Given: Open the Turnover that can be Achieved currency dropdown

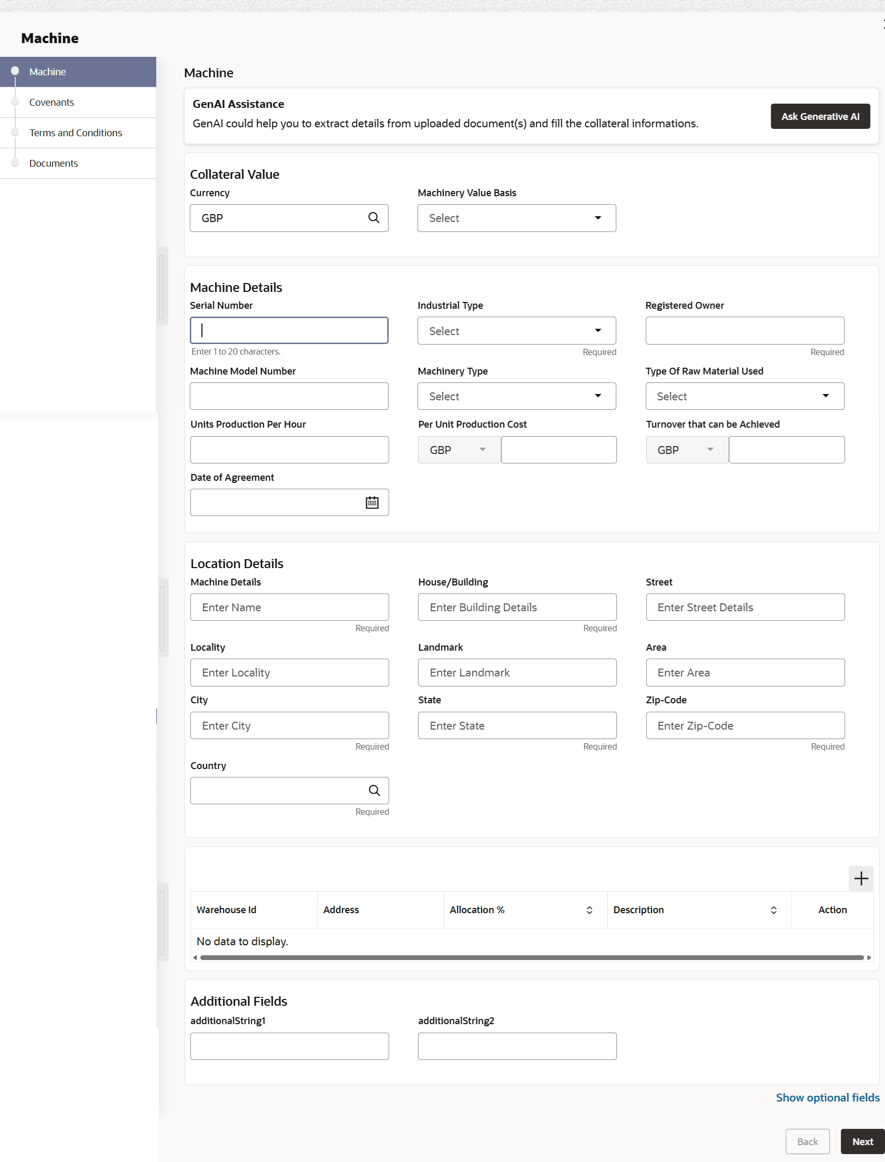Looking at the screenshot, I should click(x=687, y=450).
